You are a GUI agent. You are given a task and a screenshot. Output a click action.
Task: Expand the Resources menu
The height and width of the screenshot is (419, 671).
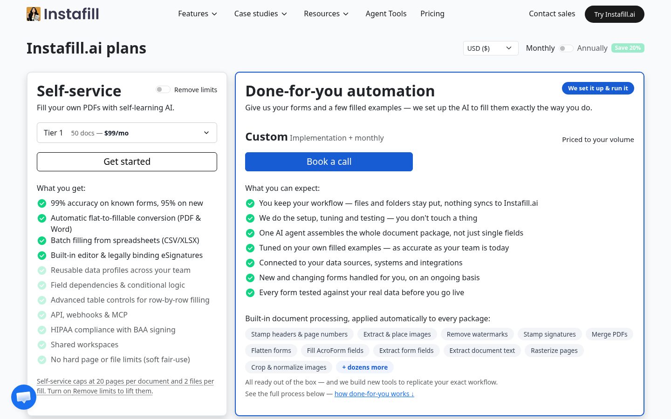tap(326, 14)
